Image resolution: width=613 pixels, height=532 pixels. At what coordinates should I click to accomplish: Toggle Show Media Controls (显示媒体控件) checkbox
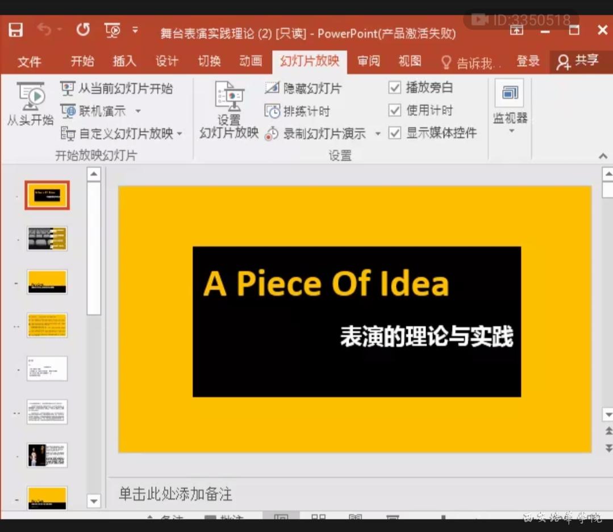click(x=395, y=133)
